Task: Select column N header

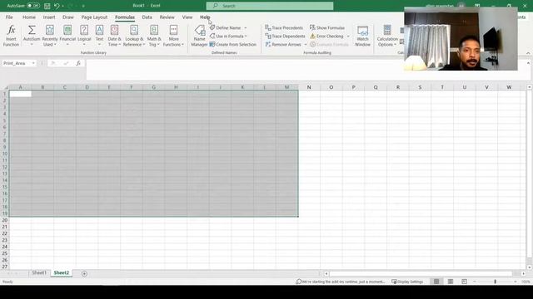Action: [309, 87]
